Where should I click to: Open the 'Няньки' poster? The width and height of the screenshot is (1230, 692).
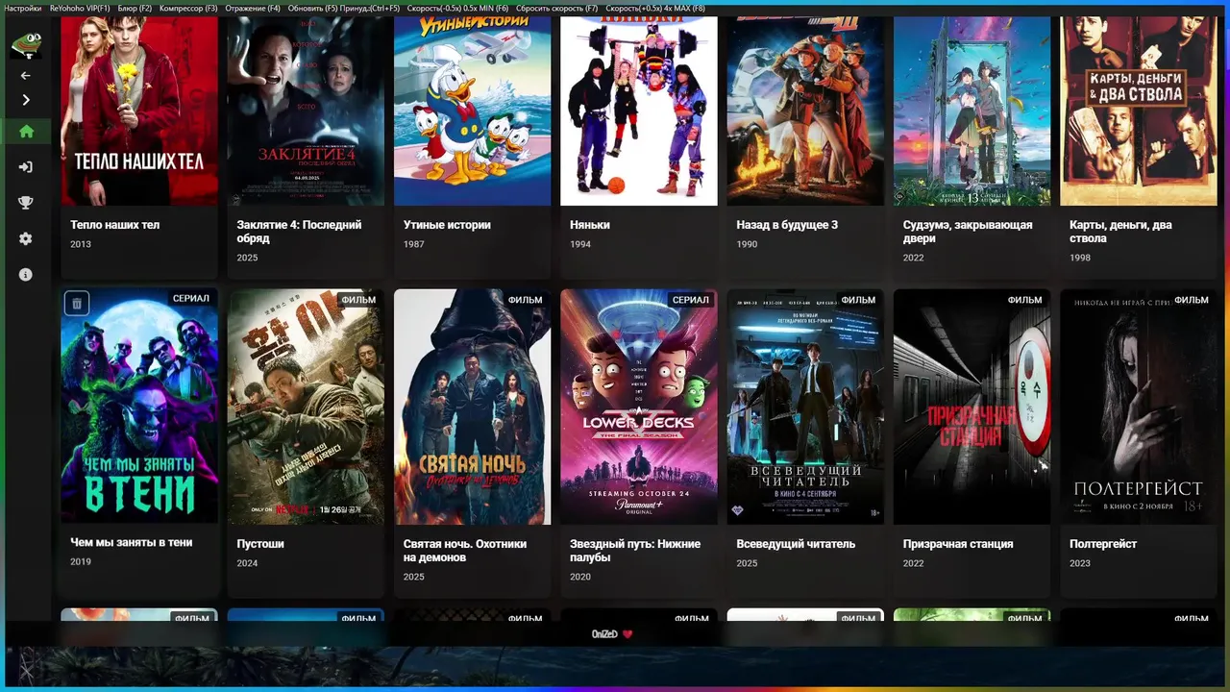click(x=639, y=111)
